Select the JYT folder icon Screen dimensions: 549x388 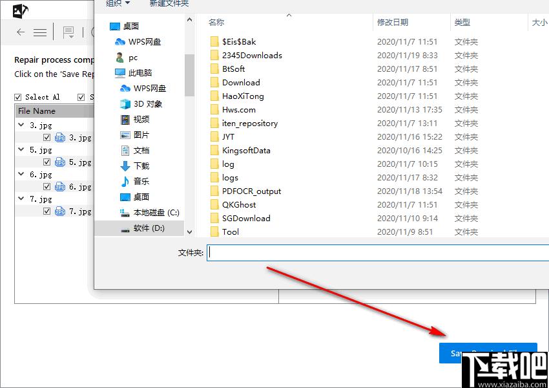pyautogui.click(x=214, y=136)
